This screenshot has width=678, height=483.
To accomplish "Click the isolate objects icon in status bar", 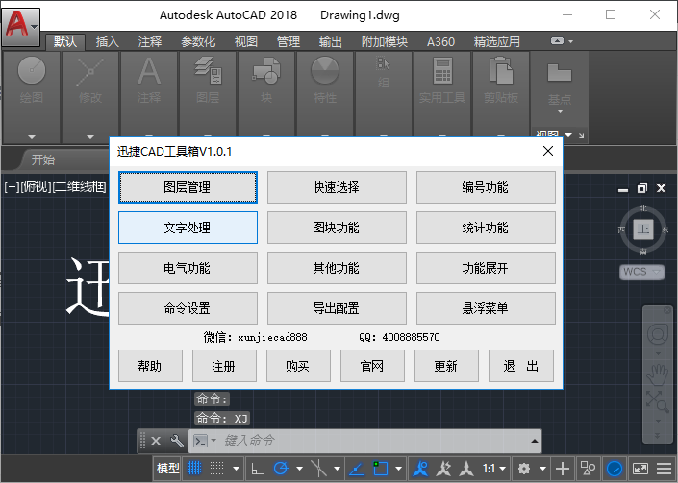I will click(x=588, y=469).
